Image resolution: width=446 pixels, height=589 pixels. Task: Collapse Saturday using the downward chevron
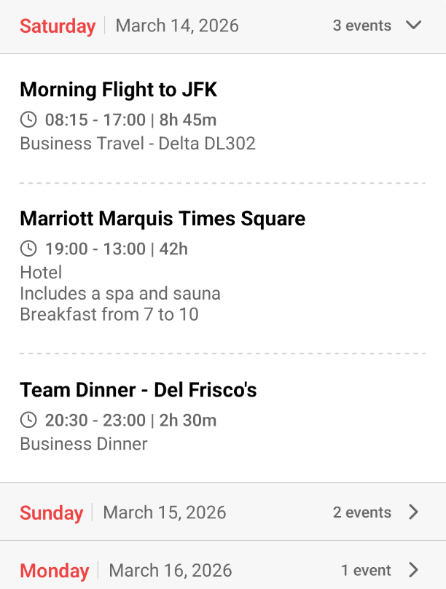[414, 25]
